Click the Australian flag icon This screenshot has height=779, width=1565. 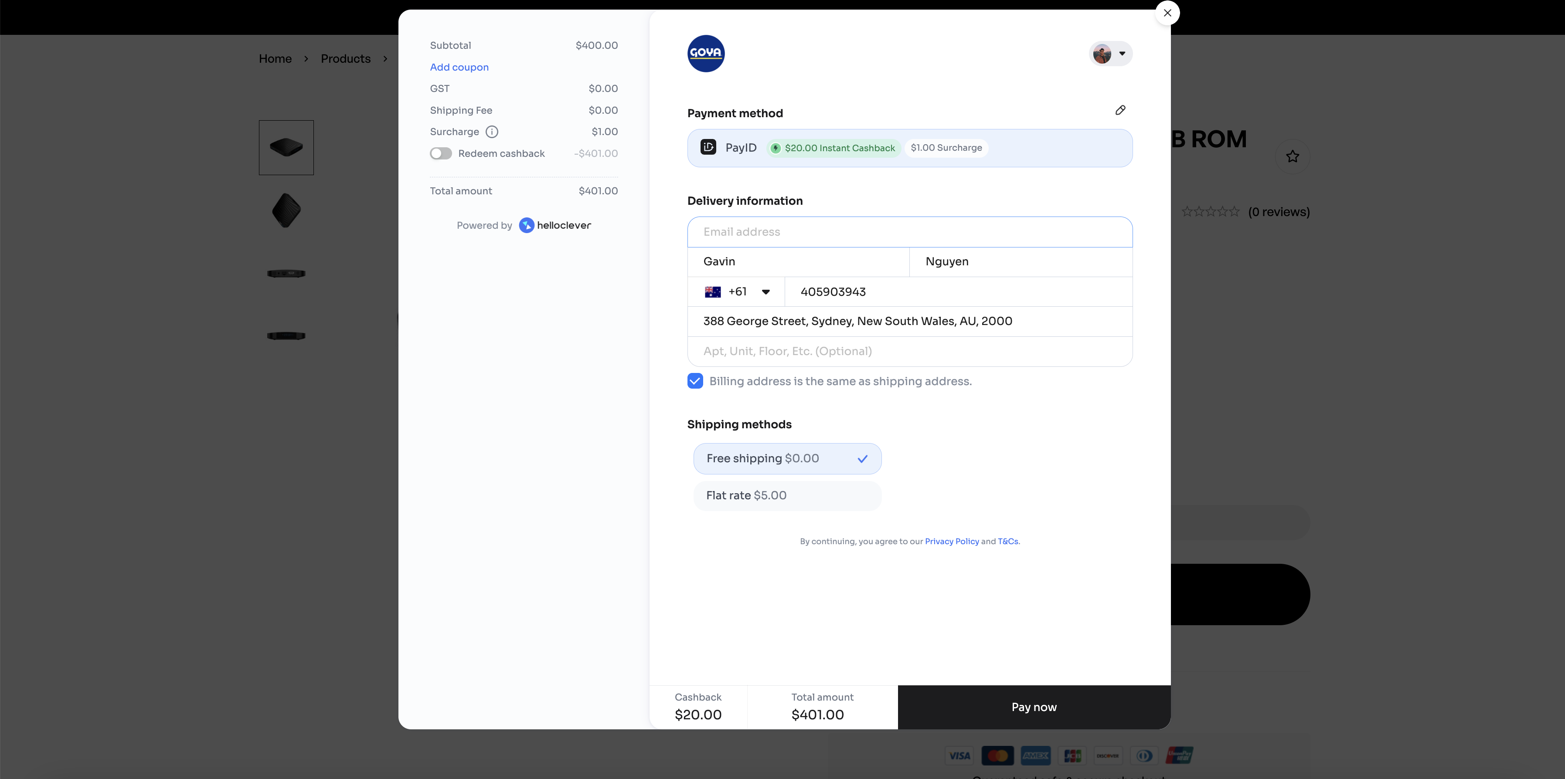(x=713, y=292)
